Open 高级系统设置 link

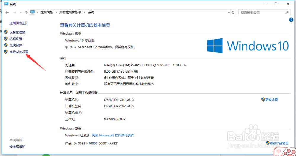click(19, 52)
